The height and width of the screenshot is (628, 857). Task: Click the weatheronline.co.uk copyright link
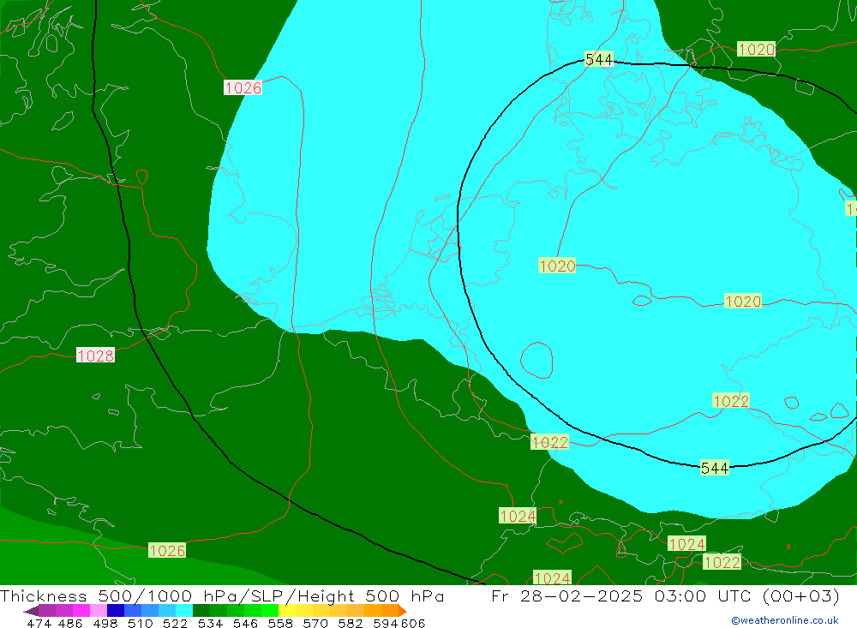(785, 620)
